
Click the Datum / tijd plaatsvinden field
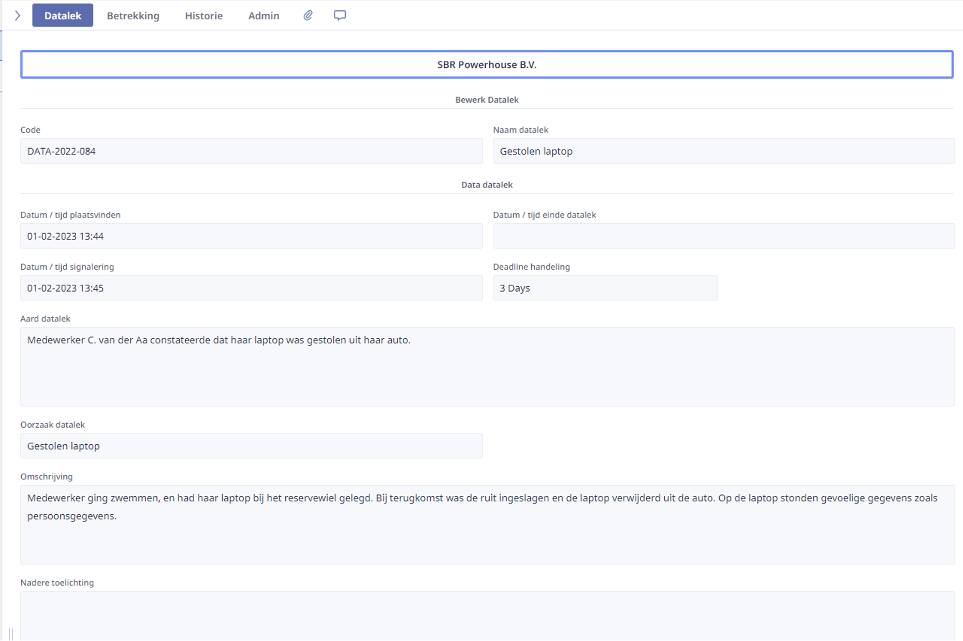[x=252, y=236]
